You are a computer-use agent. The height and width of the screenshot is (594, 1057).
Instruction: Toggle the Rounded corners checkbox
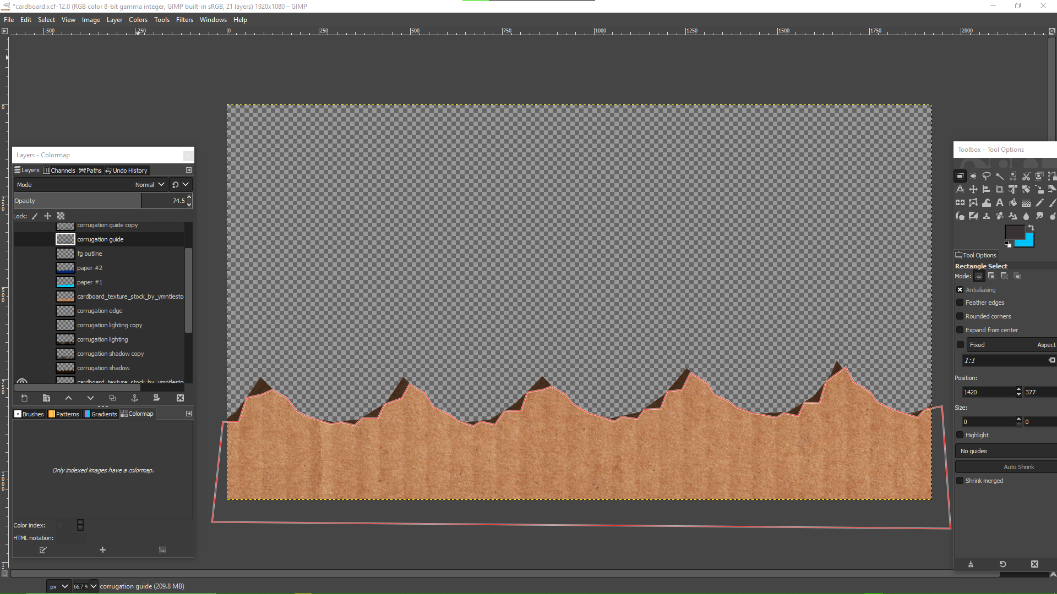(960, 316)
